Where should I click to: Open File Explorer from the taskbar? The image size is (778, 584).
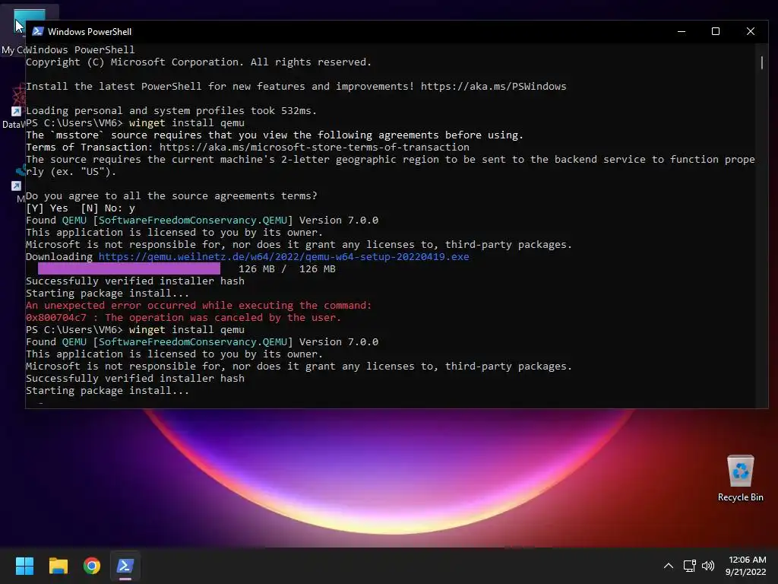click(x=58, y=566)
